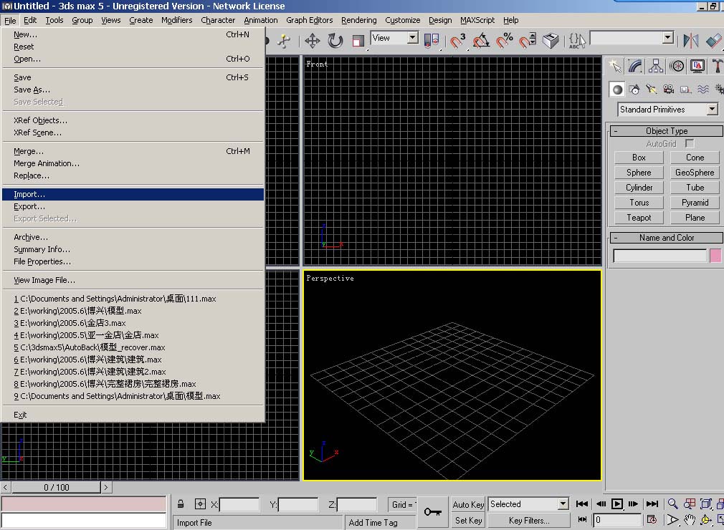This screenshot has width=724, height=530.
Task: Toggle Absolute Mode Transform Type-In icon
Action: click(200, 504)
